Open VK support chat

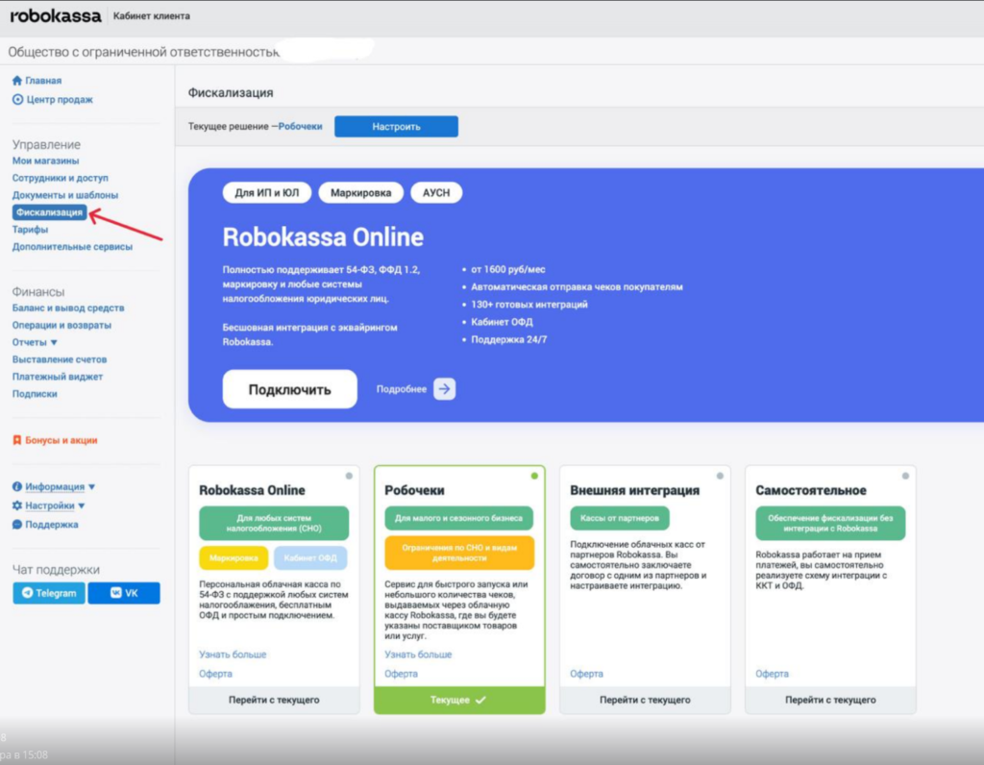click(124, 593)
